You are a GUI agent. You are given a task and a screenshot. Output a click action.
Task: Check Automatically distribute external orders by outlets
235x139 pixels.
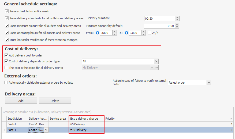point(6,83)
